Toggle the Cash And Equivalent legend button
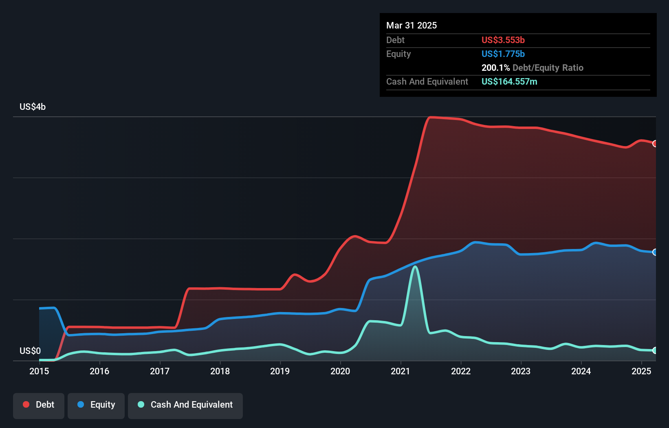Image resolution: width=669 pixels, height=428 pixels. (x=185, y=406)
